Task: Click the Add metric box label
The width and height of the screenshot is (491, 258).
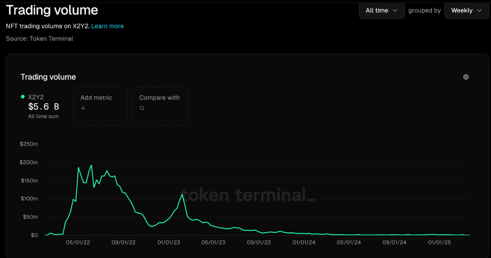Action: coord(96,98)
